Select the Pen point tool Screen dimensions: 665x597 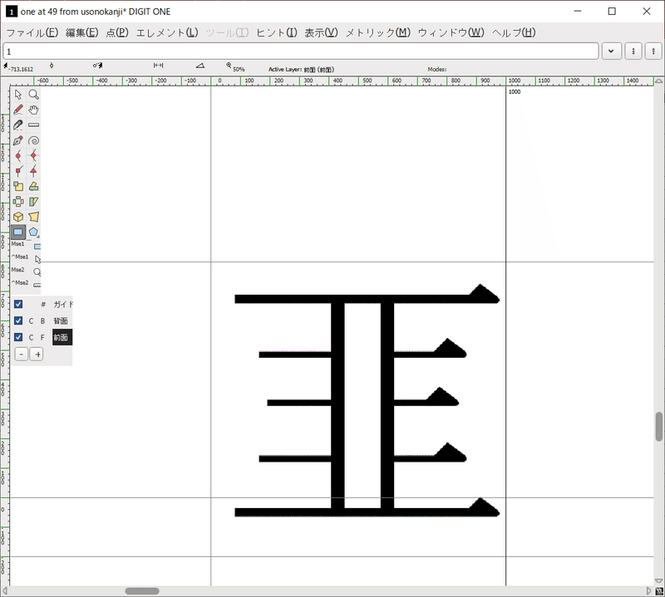click(17, 140)
